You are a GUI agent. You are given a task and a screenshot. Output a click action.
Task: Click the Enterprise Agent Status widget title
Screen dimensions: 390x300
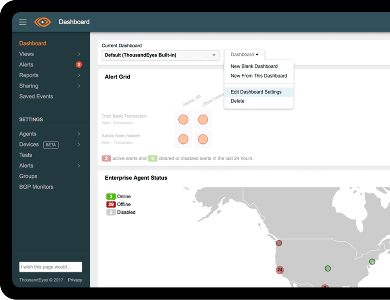click(x=136, y=178)
